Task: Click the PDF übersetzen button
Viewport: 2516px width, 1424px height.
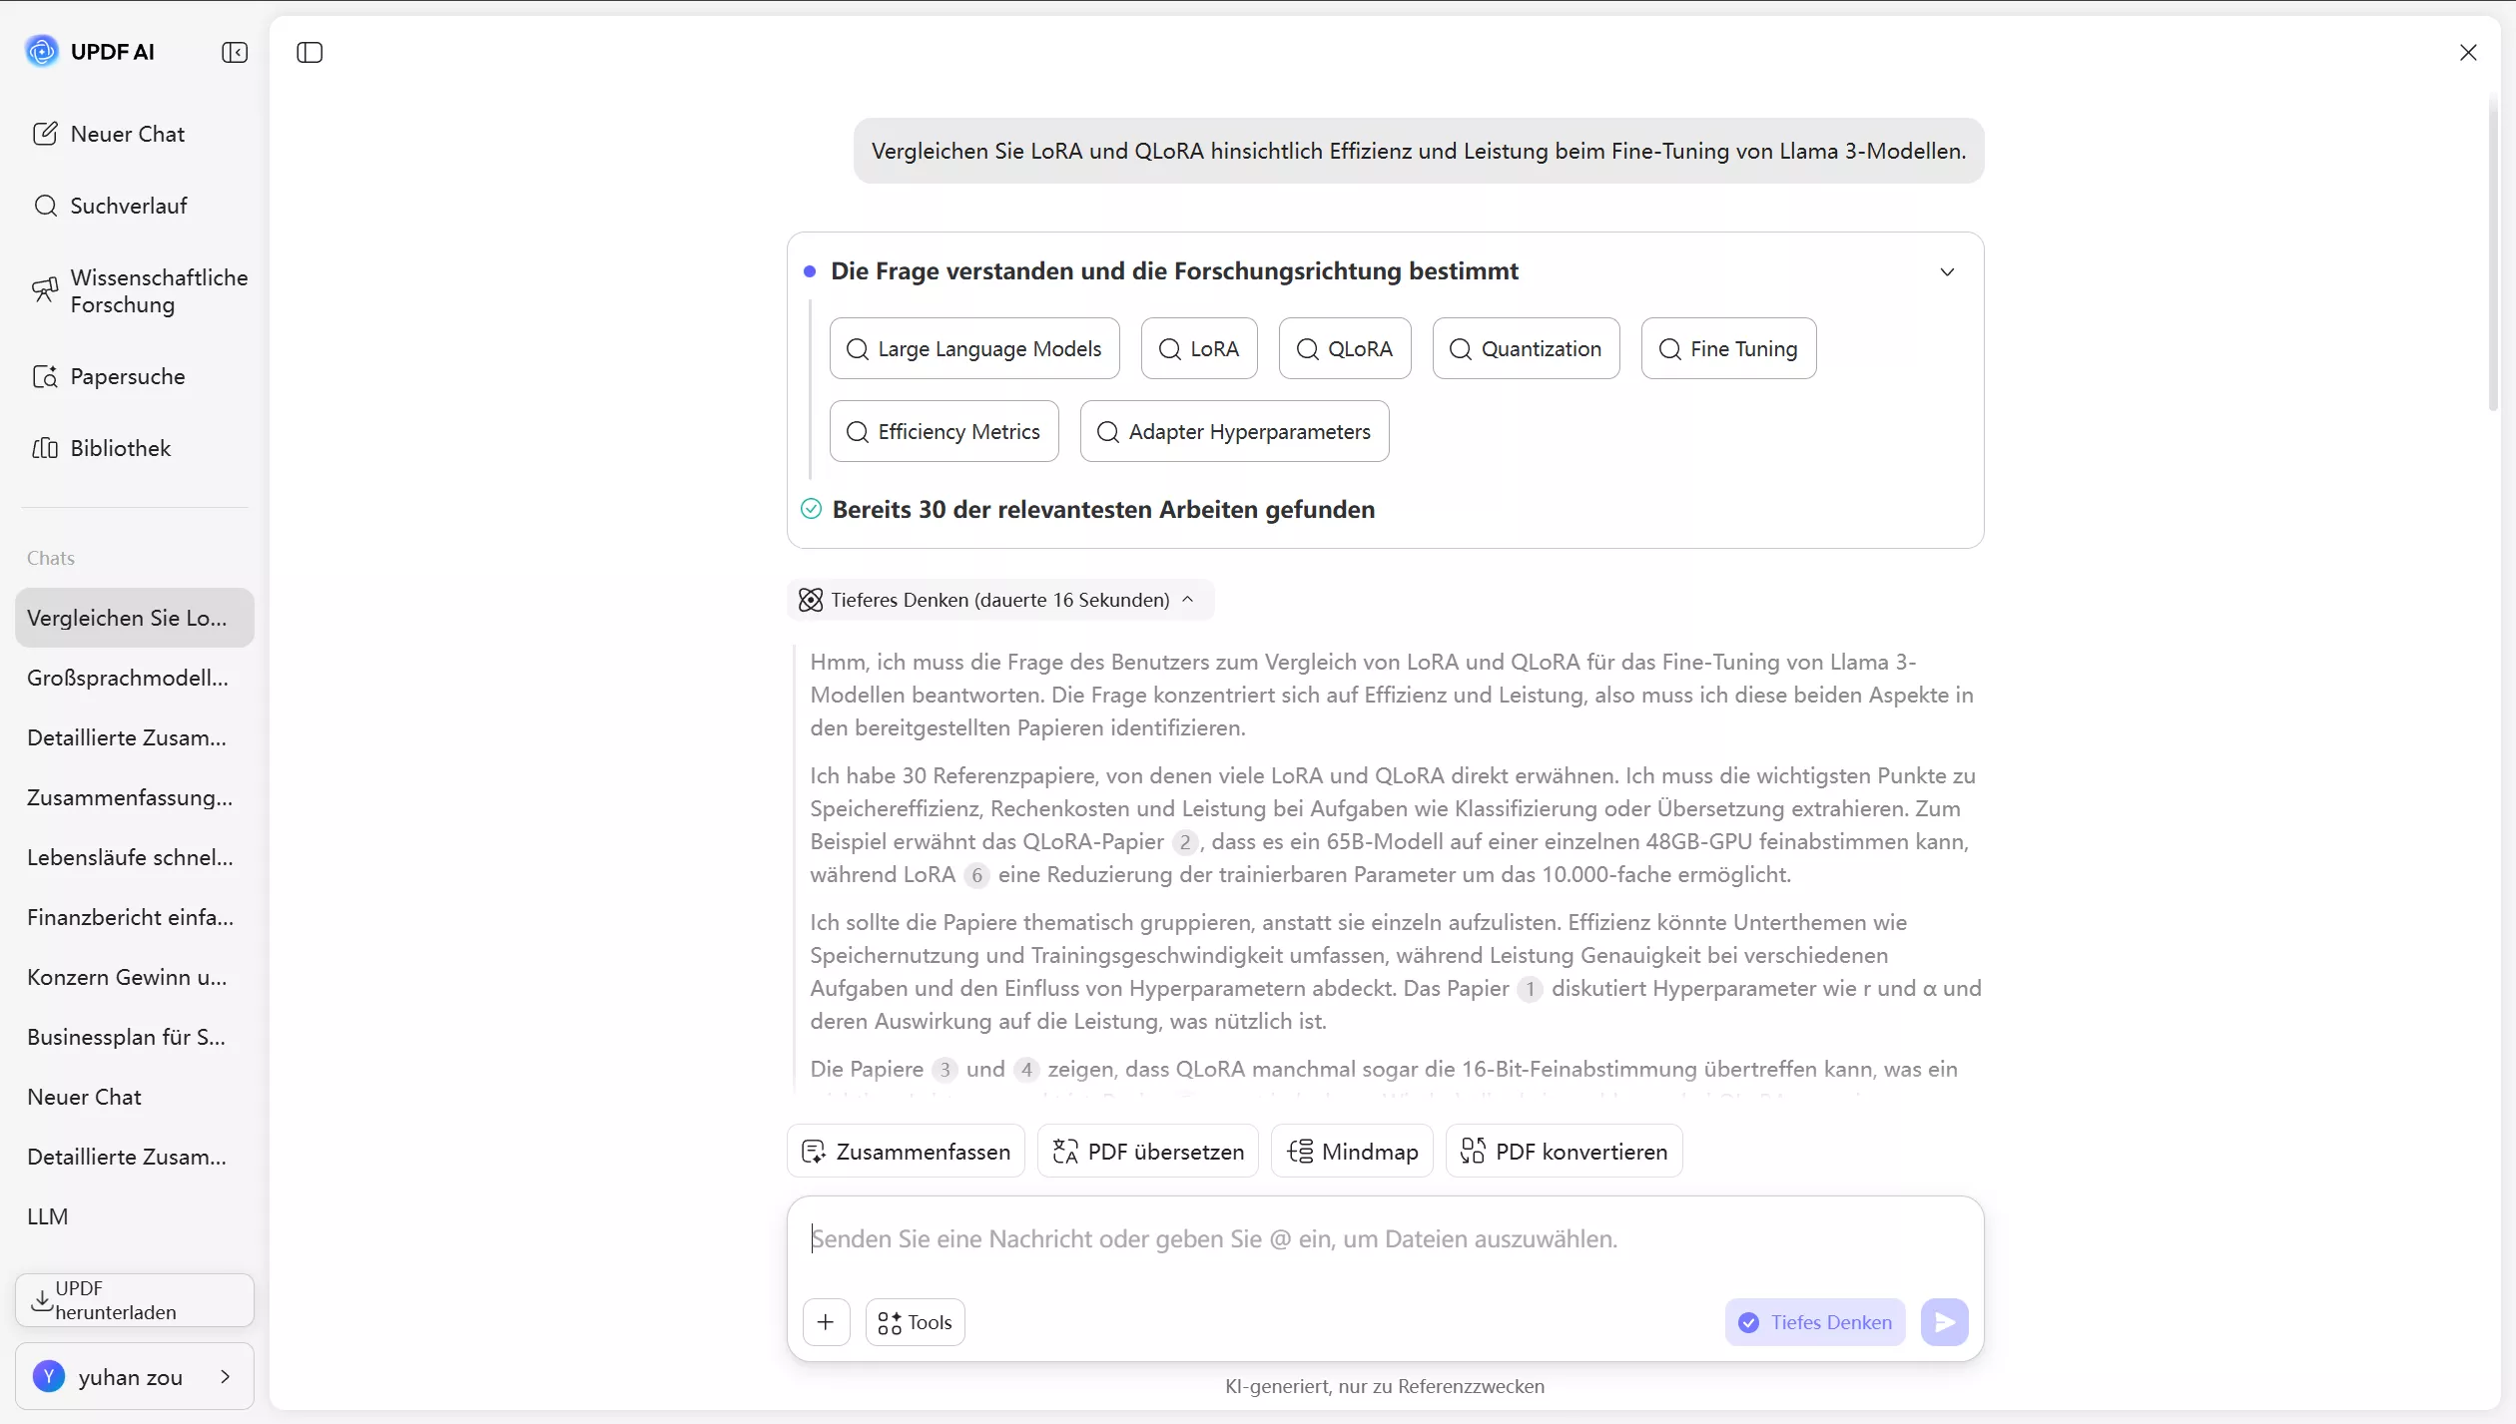Action: tap(1147, 1152)
